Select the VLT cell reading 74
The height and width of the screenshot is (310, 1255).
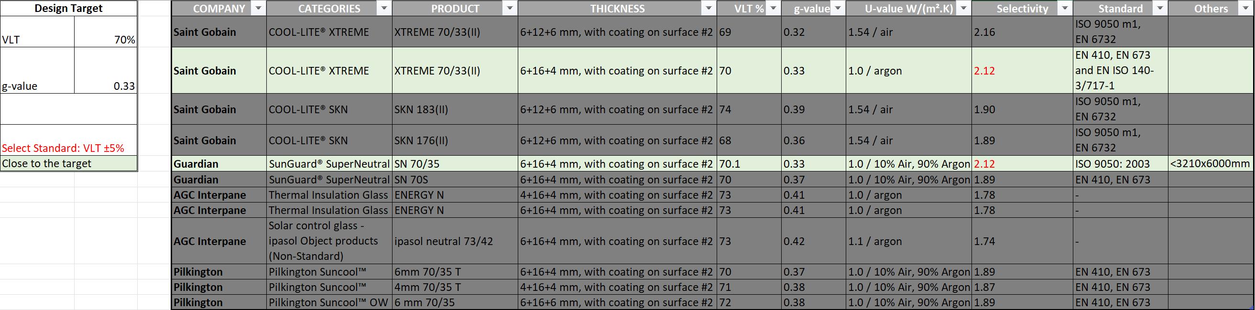[749, 109]
